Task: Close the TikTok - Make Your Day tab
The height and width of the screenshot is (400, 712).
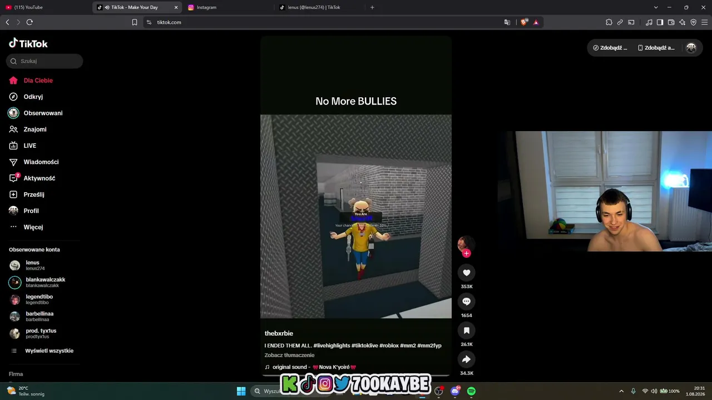Action: coord(176,7)
